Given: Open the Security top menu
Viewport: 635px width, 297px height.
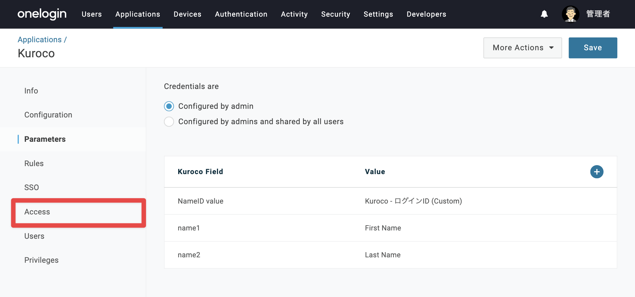Looking at the screenshot, I should 336,14.
